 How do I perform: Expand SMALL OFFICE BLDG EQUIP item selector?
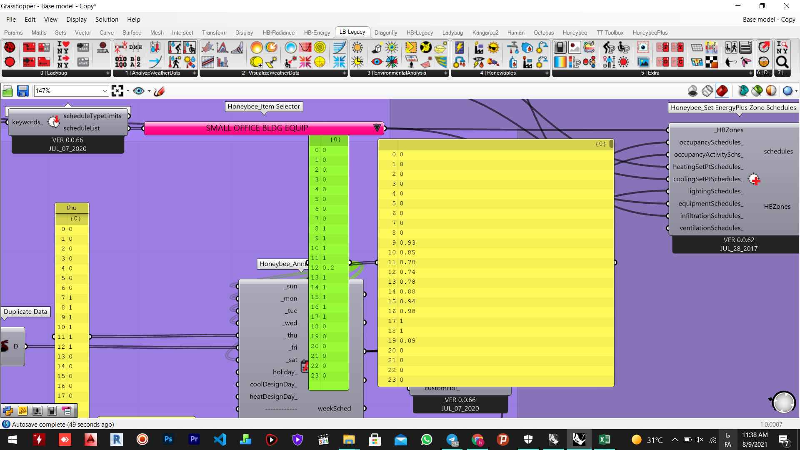pos(377,128)
